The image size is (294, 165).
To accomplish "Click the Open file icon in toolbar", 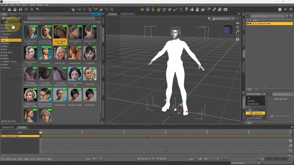I will tap(9, 9).
